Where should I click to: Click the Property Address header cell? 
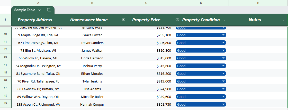point(38,20)
